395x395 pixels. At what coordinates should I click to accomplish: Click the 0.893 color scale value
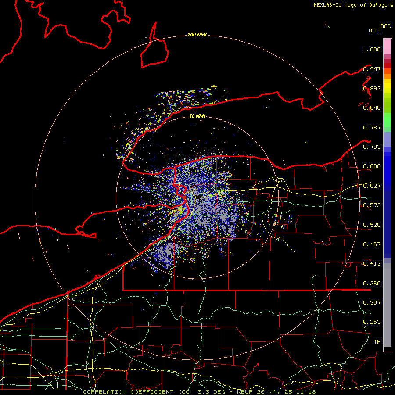[x=372, y=88]
